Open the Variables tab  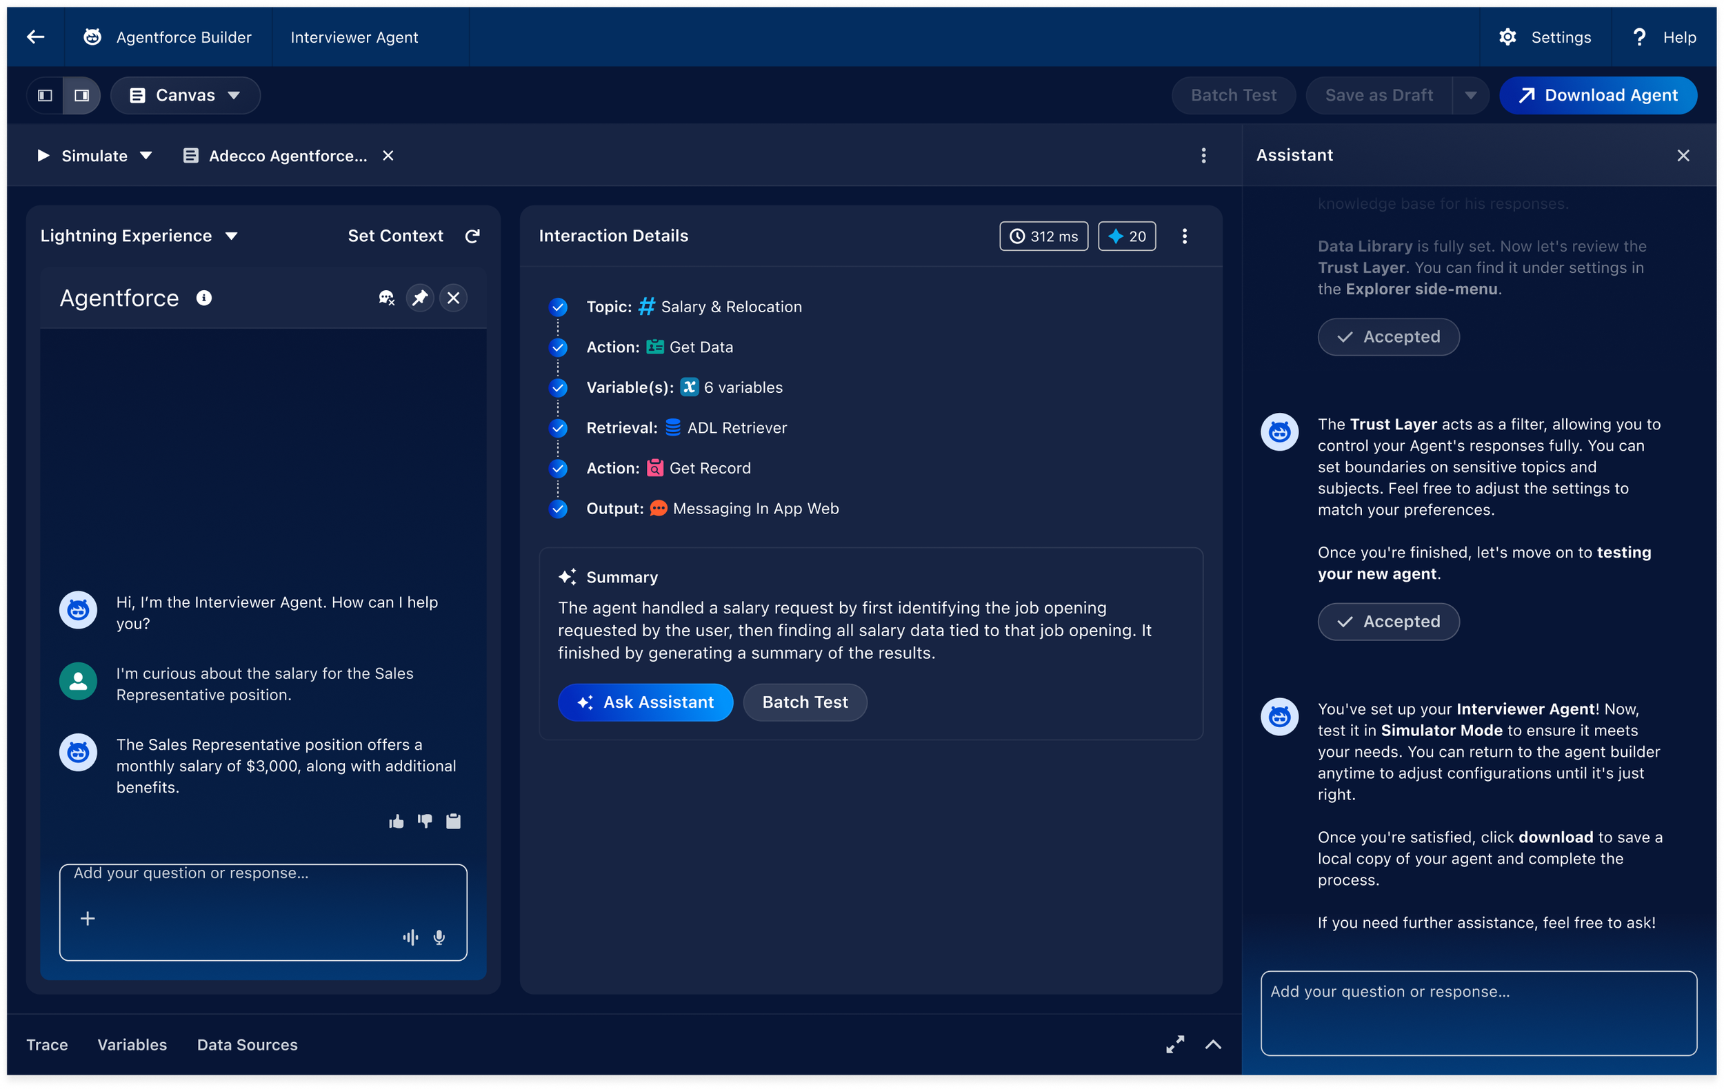132,1044
